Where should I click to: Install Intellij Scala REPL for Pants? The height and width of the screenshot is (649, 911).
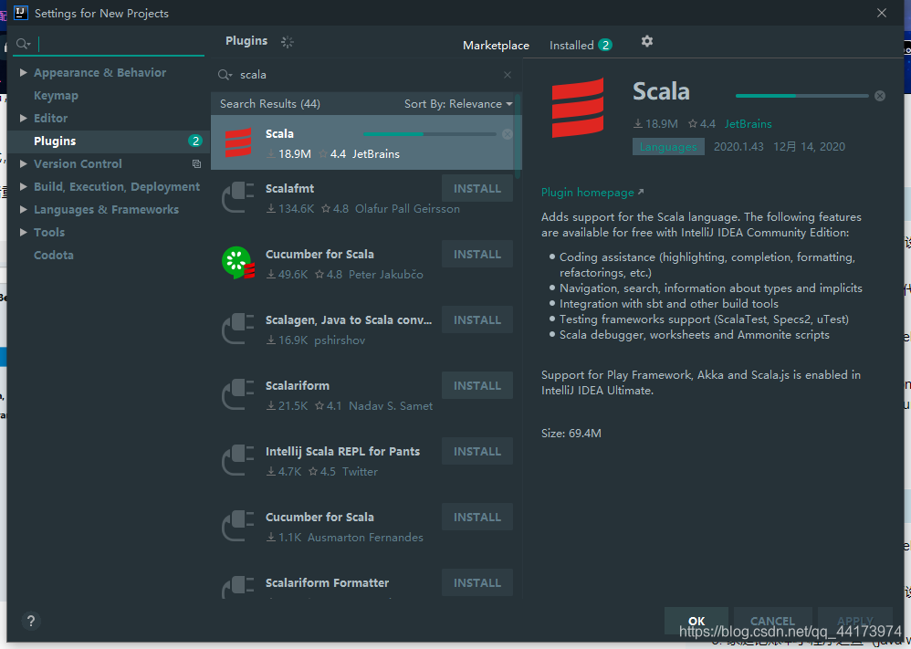(477, 451)
